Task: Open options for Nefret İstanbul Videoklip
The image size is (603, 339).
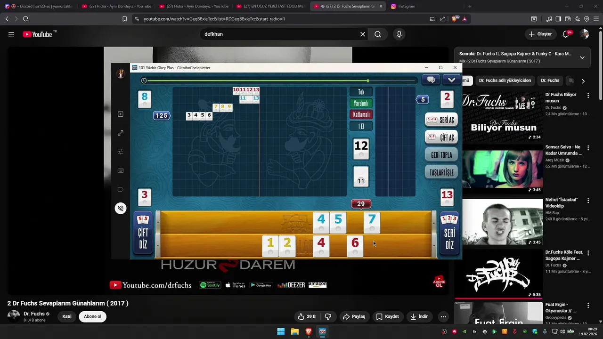Action: pyautogui.click(x=588, y=200)
